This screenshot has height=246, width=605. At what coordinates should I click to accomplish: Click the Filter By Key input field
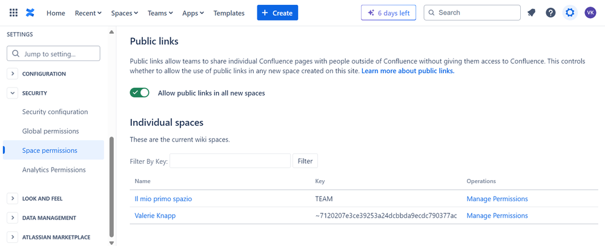(230, 161)
